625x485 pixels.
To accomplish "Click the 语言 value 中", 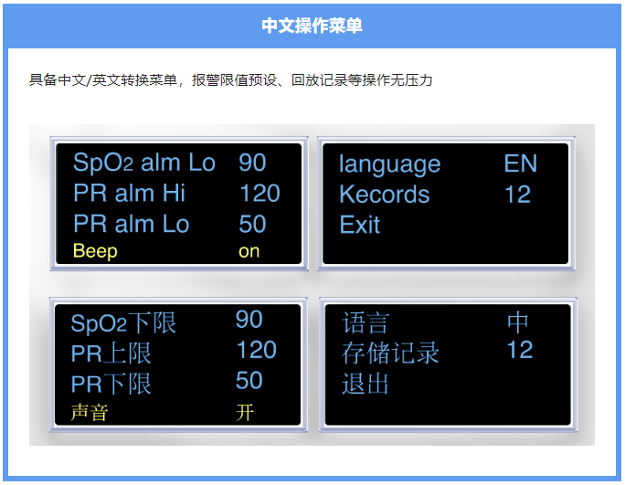I will pyautogui.click(x=518, y=322).
